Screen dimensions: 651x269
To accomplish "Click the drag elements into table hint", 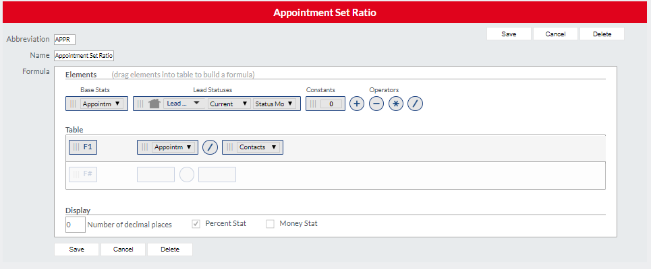I will pos(183,75).
